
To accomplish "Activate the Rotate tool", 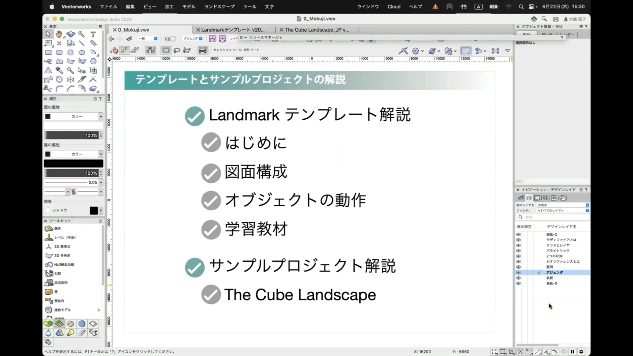I will pos(59,79).
